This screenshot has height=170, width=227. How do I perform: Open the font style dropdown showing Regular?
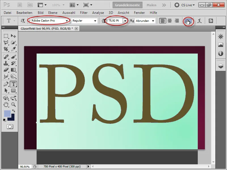(94, 21)
